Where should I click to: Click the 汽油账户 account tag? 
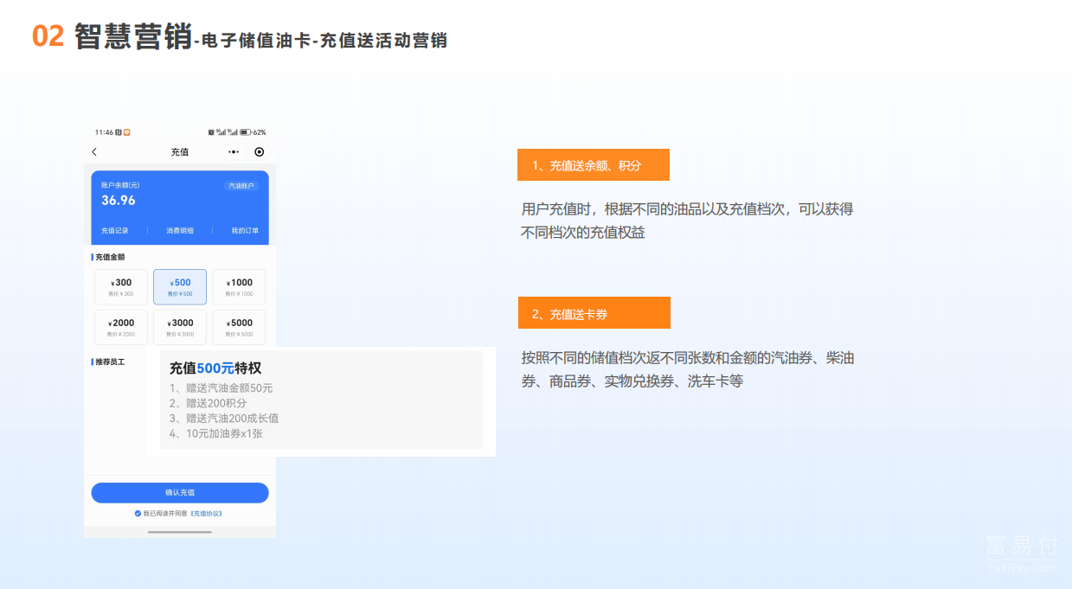(241, 186)
